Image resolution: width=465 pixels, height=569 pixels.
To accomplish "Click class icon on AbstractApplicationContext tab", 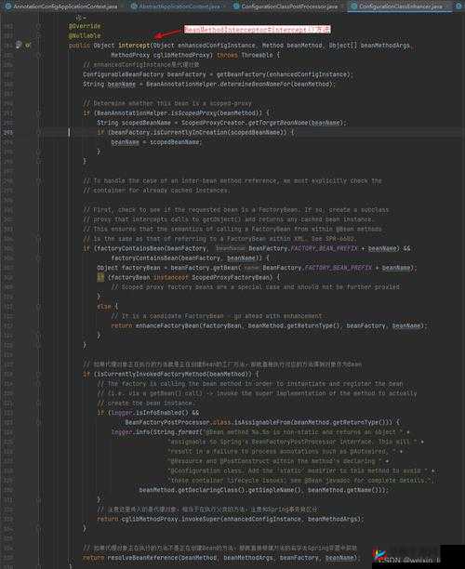I will pos(134,7).
